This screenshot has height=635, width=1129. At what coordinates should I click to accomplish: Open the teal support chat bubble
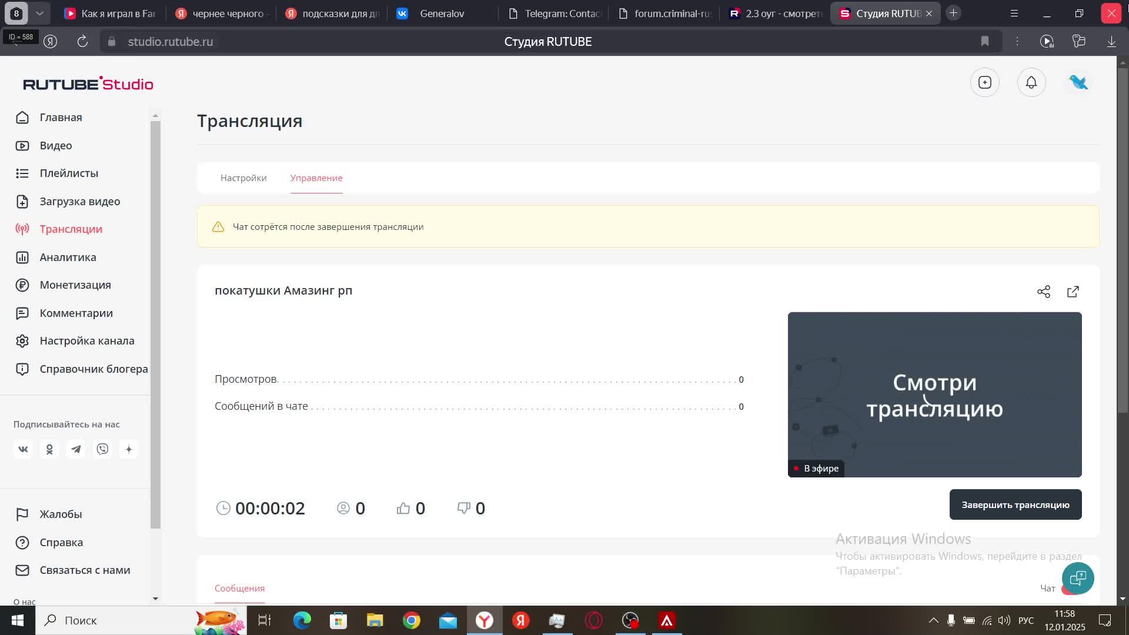1077,579
